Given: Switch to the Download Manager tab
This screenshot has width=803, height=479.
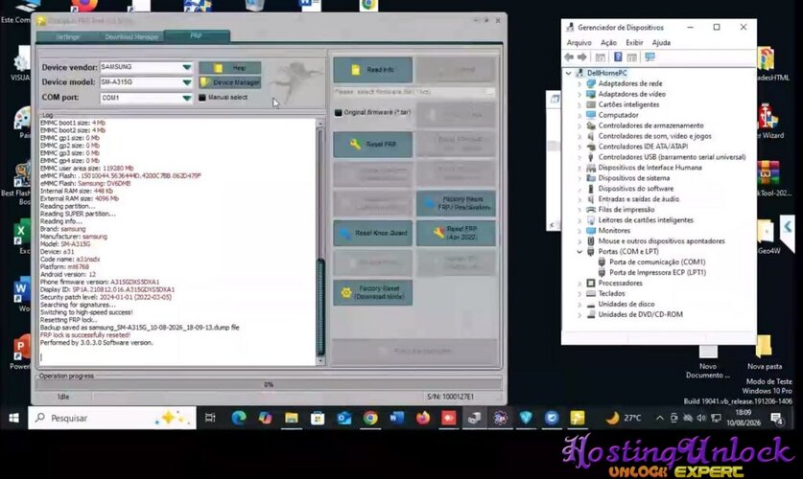Looking at the screenshot, I should click(131, 36).
